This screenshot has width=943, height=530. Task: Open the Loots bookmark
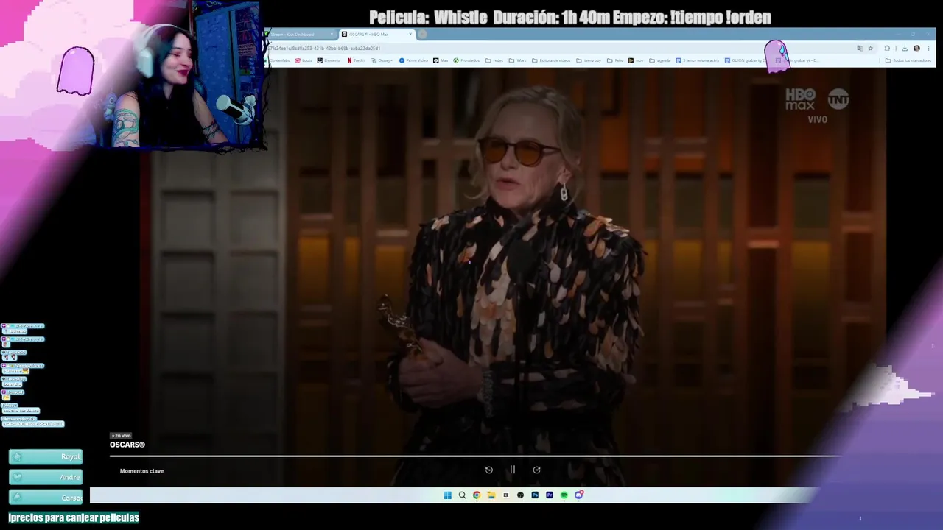(x=304, y=60)
